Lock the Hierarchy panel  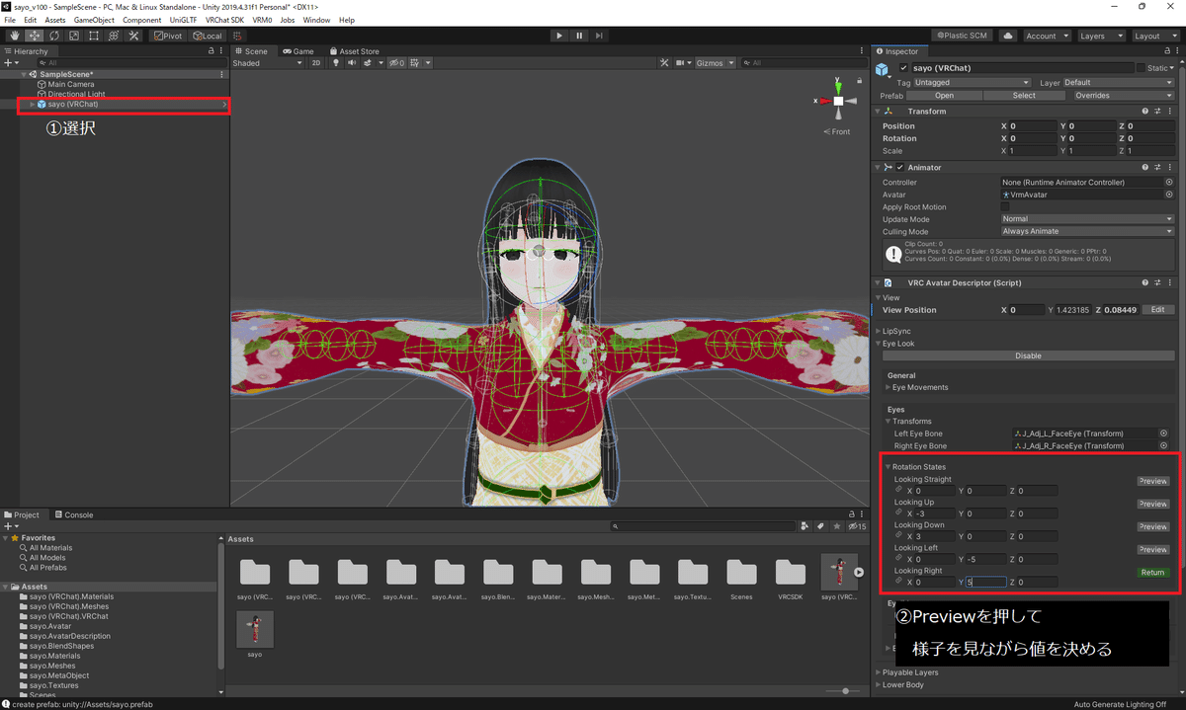(x=211, y=51)
